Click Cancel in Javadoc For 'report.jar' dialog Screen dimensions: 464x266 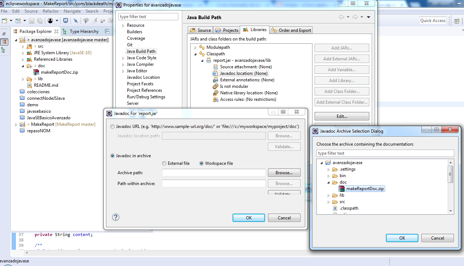click(284, 218)
